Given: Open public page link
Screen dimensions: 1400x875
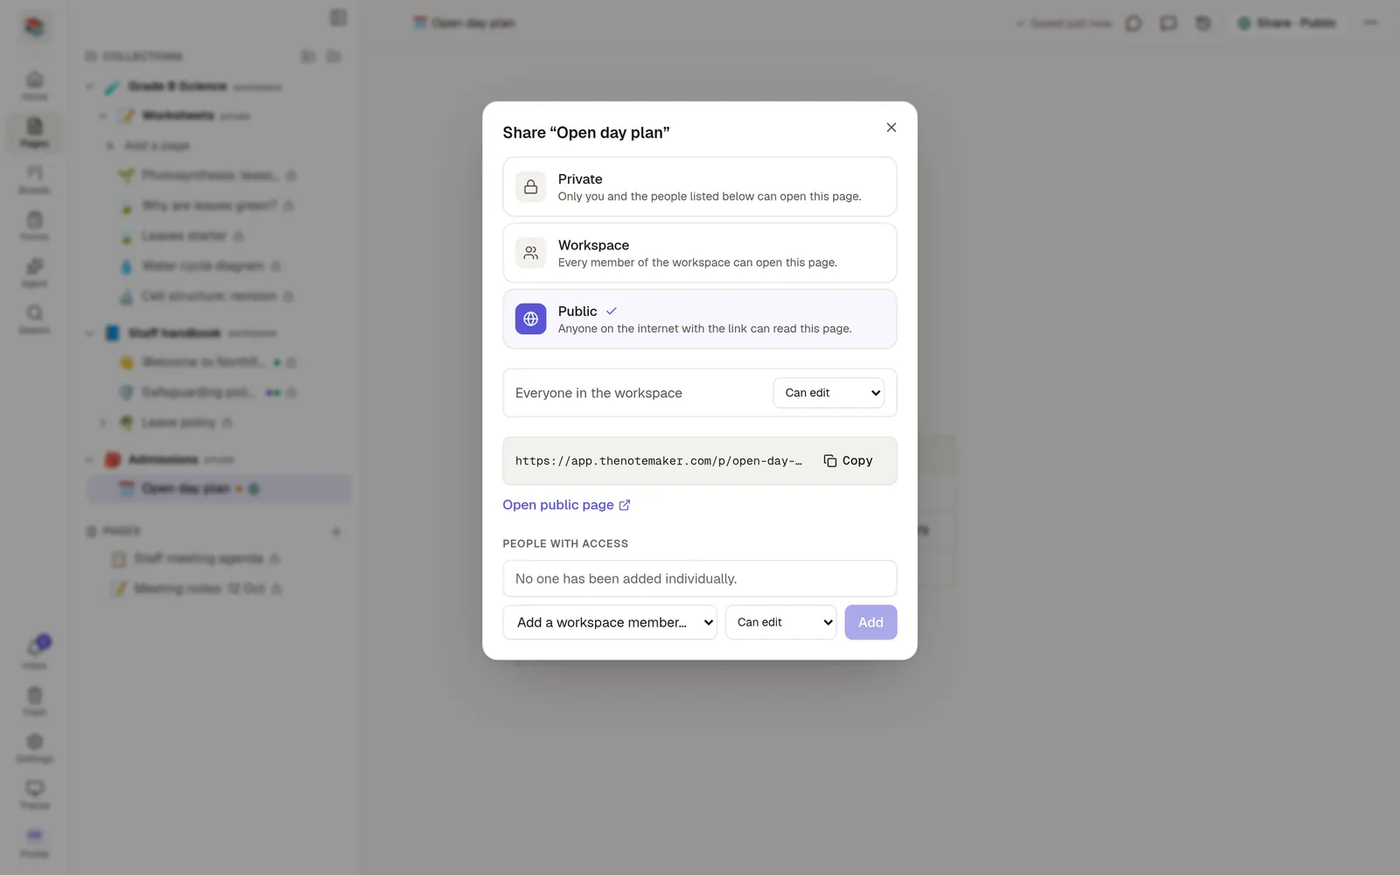Looking at the screenshot, I should pos(566,505).
